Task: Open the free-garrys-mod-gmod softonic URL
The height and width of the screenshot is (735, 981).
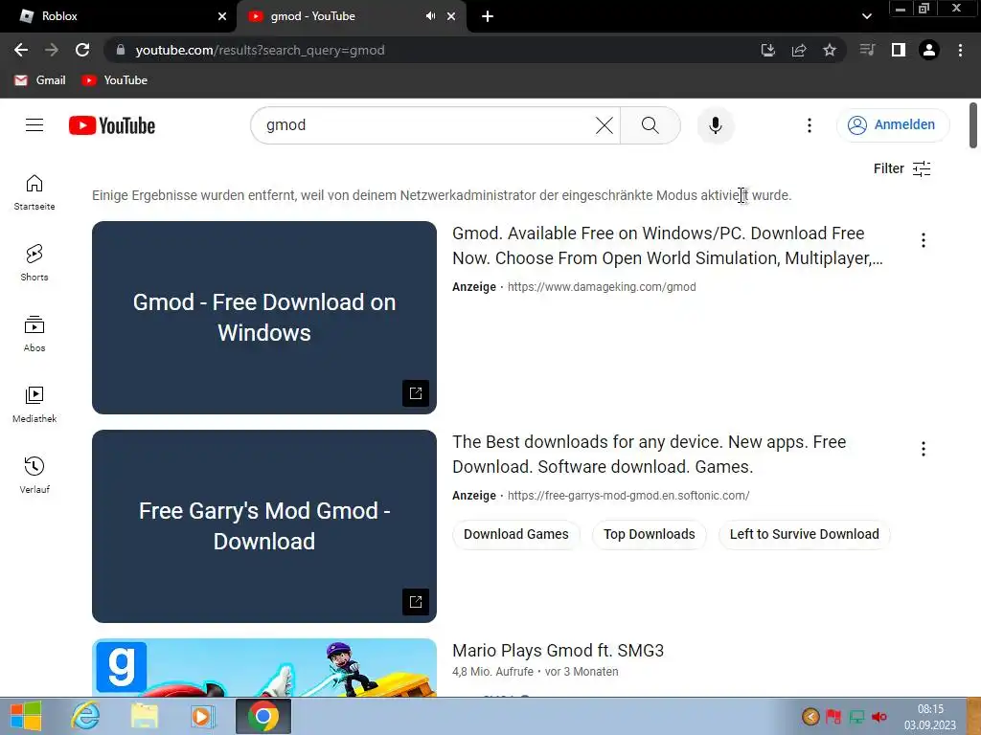Action: click(x=628, y=496)
